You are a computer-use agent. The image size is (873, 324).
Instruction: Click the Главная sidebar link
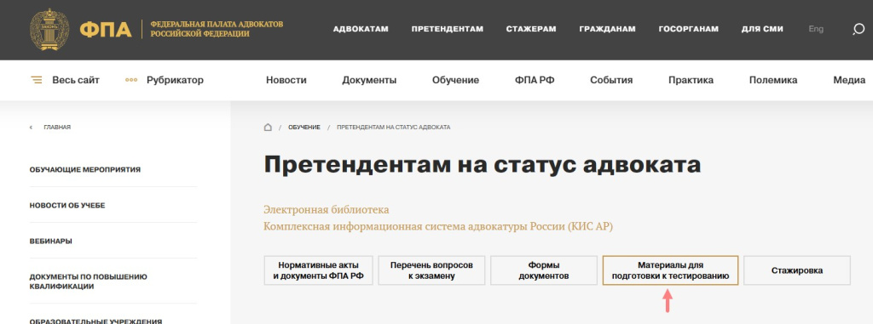click(57, 128)
